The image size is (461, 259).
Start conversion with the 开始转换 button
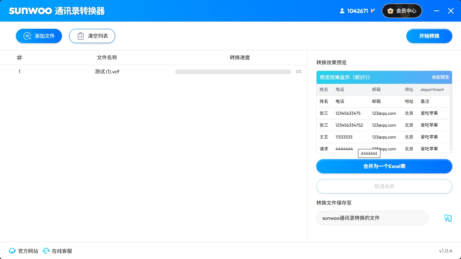[x=429, y=36]
